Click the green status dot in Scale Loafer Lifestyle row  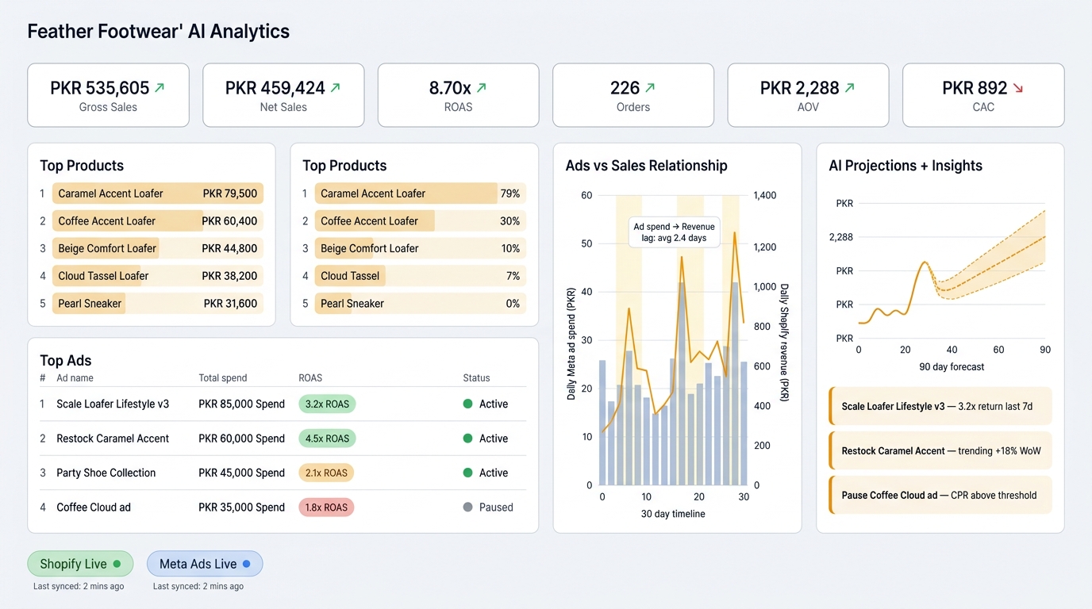[467, 404]
